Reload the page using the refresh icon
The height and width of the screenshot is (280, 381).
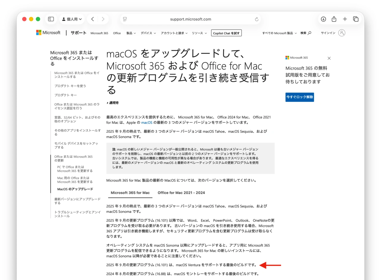pos(256,19)
